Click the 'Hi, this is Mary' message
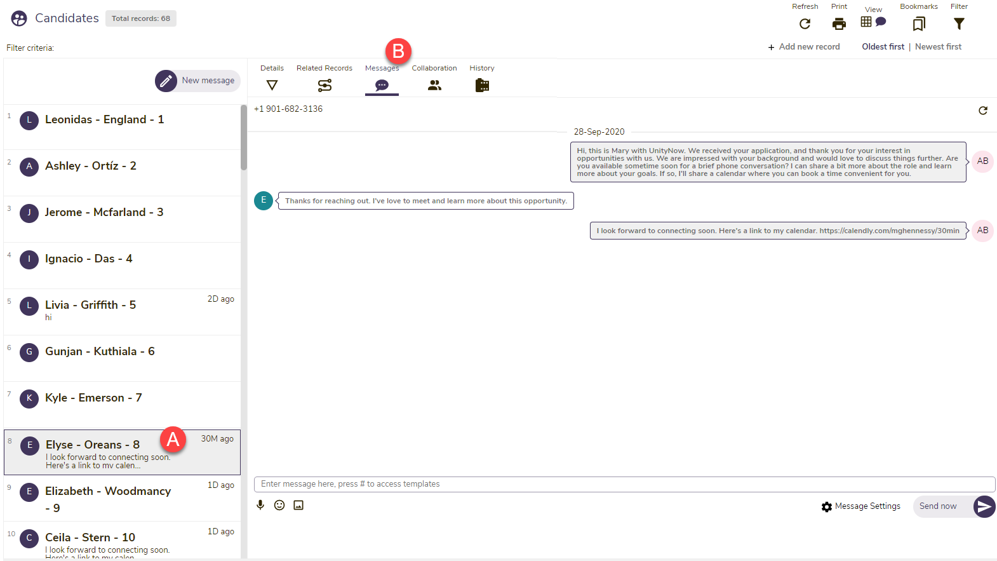The height and width of the screenshot is (561, 997). tap(768, 162)
